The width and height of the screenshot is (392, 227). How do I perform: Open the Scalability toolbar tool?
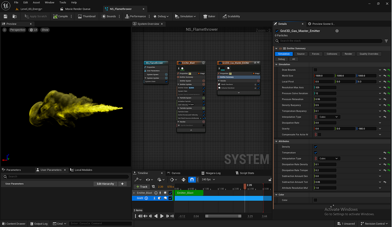point(231,16)
